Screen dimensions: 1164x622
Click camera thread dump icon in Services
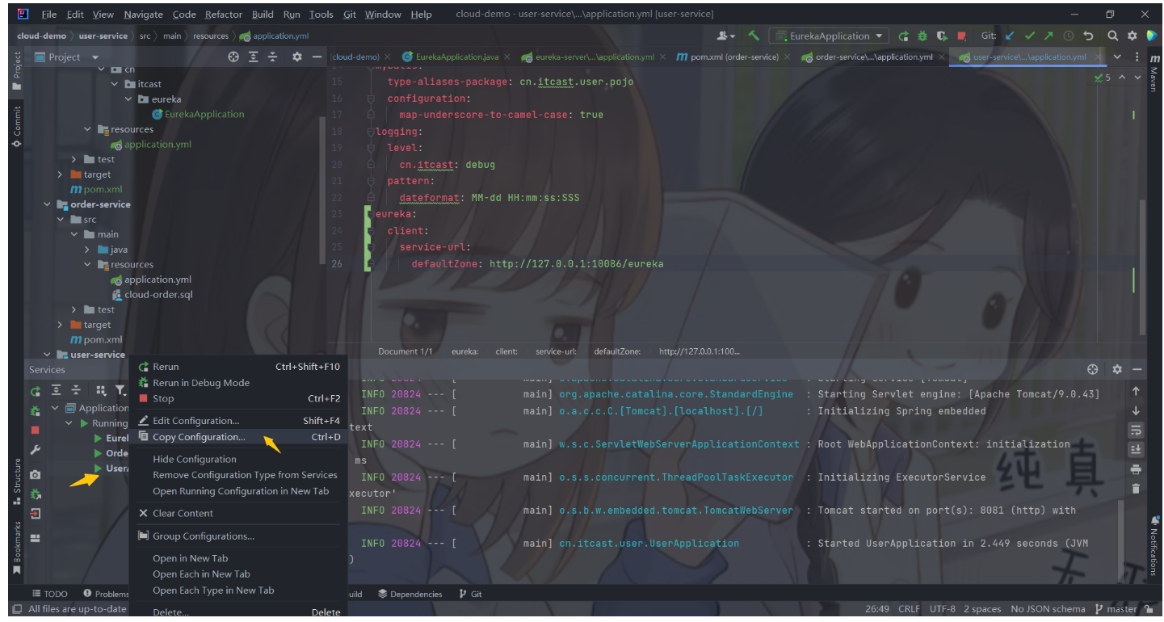pos(36,475)
